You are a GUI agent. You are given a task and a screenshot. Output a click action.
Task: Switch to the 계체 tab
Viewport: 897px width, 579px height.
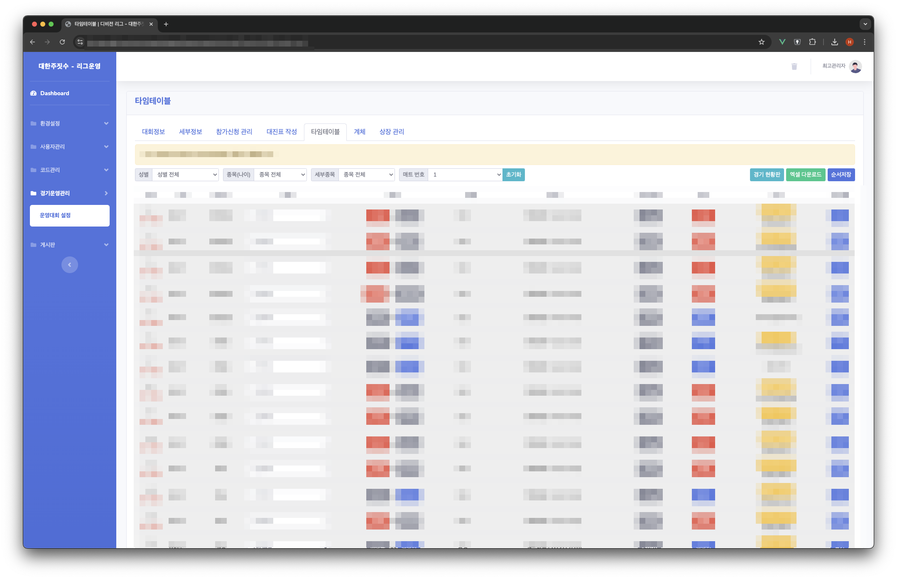[x=360, y=132]
